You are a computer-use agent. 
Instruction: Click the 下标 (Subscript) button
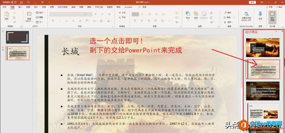coord(122,17)
